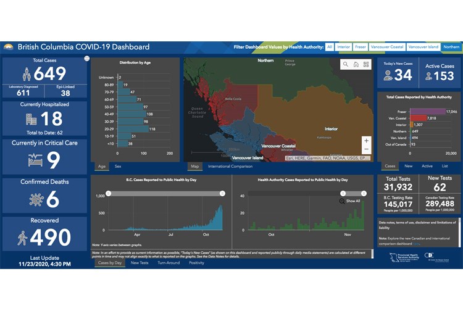Viewport: 463px width, 311px height.
Task: Click the Show All zoom-out icon
Action: (342, 201)
